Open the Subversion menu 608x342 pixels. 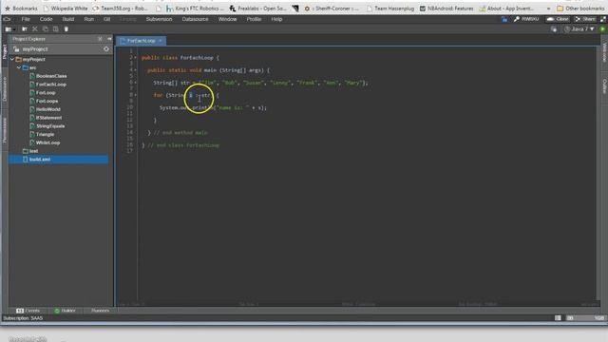click(159, 19)
